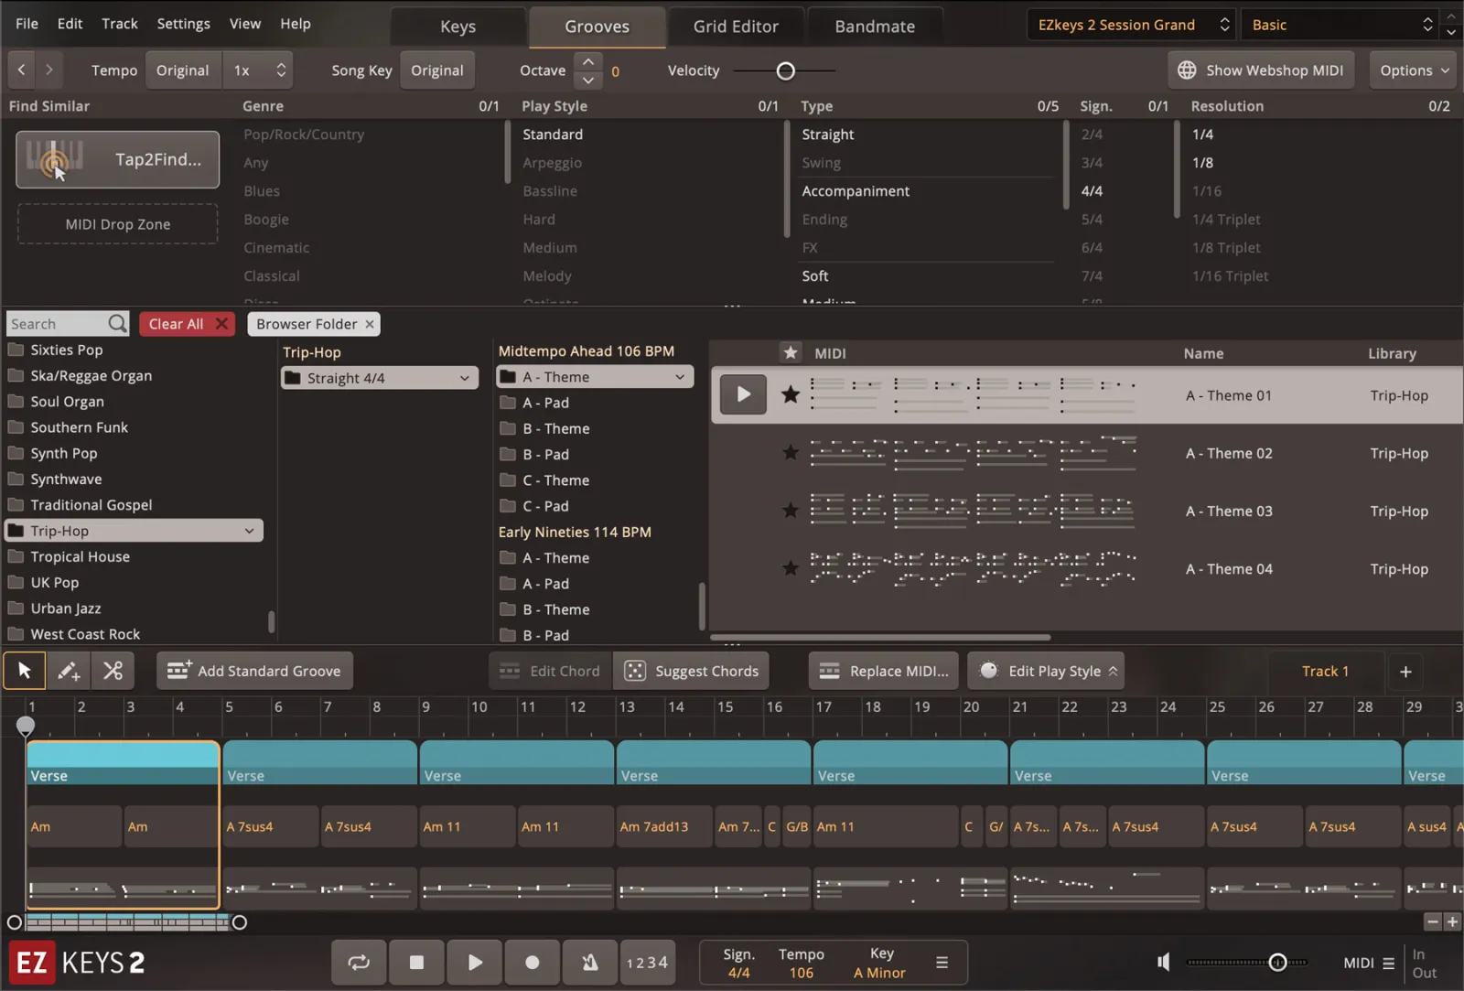This screenshot has height=991, width=1464.
Task: Expand Edit Play Style panel
Action: pyautogui.click(x=1046, y=671)
